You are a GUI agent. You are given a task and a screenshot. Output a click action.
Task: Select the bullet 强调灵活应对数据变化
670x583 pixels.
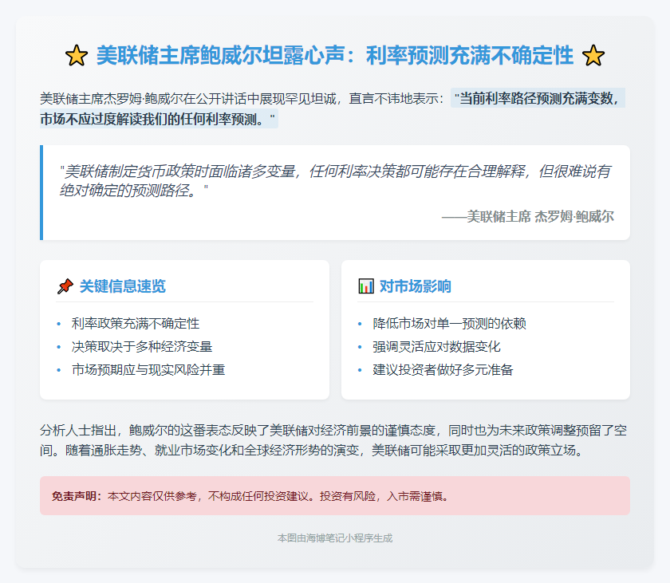[x=436, y=347]
